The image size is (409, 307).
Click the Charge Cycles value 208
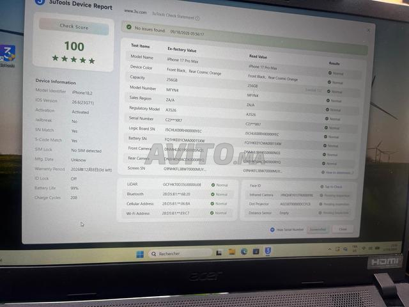click(x=74, y=198)
